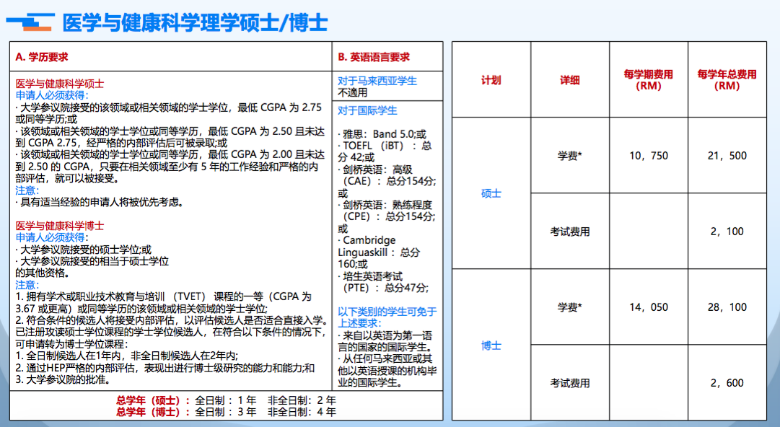The height and width of the screenshot is (427, 780).
Task: Click the blue 对于马来西亚学生 label
Action: click(377, 81)
